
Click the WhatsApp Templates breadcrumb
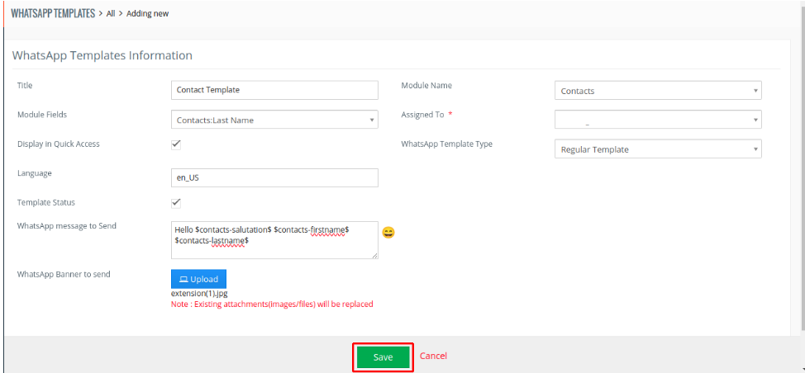(x=53, y=13)
